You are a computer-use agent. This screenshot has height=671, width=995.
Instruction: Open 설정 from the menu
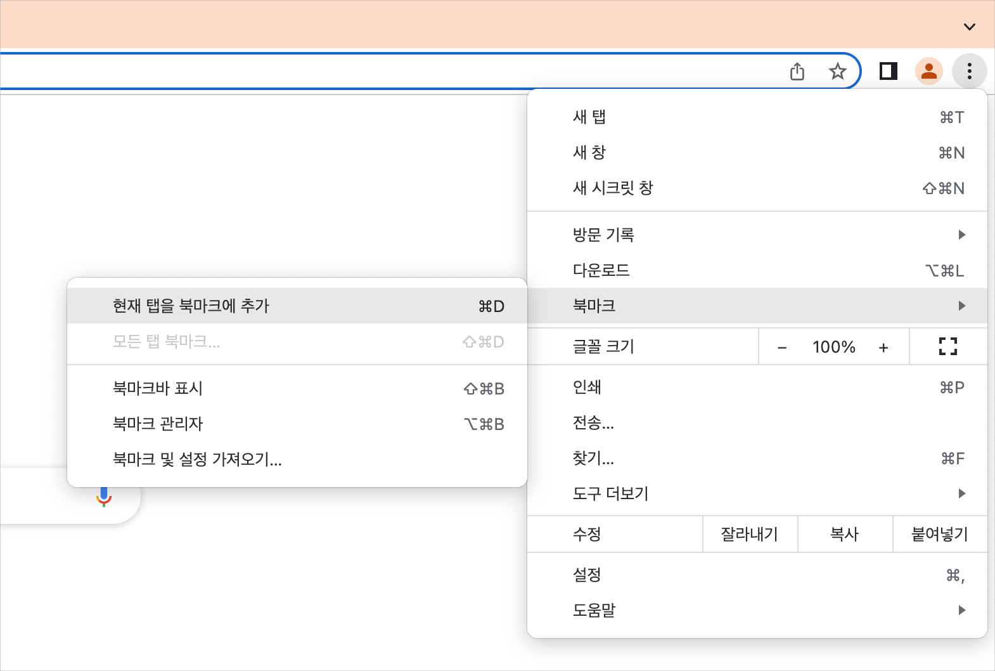757,575
